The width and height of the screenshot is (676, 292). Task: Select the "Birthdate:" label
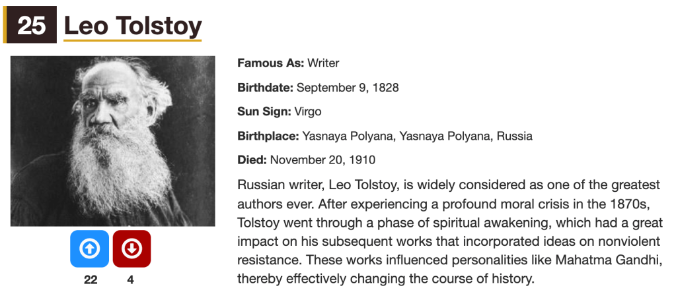click(x=265, y=88)
